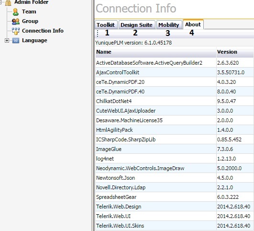Screen dimensions: 254x231
Task: Select the Newtonsoft.Json row
Action: click(175, 178)
